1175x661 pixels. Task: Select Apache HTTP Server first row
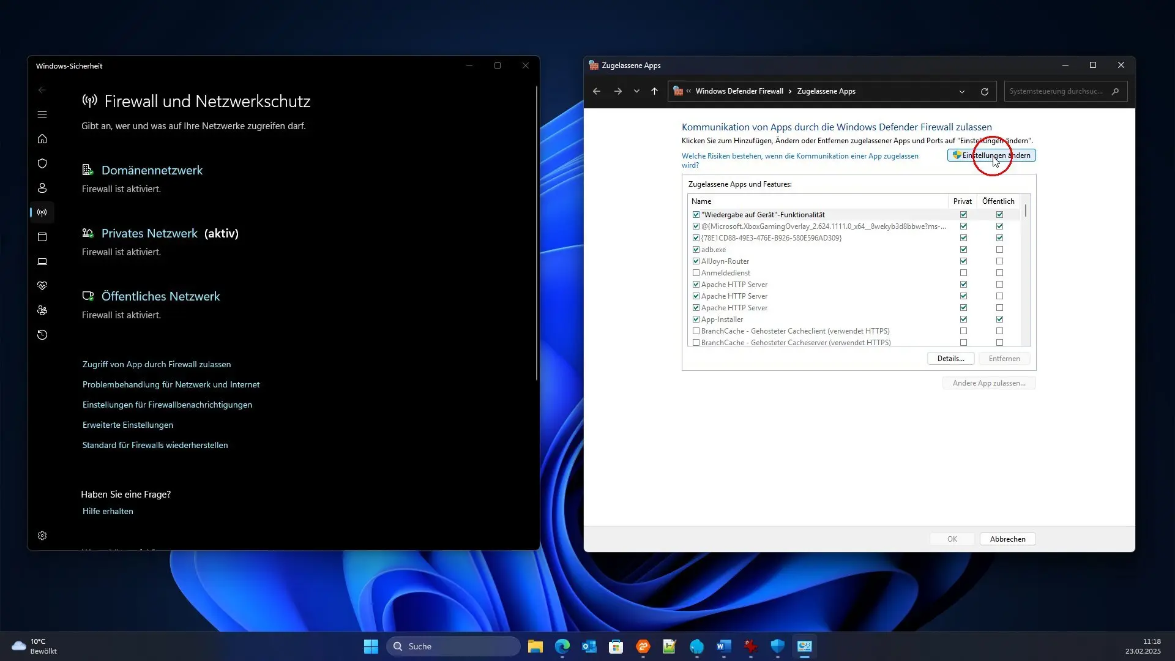coord(854,285)
